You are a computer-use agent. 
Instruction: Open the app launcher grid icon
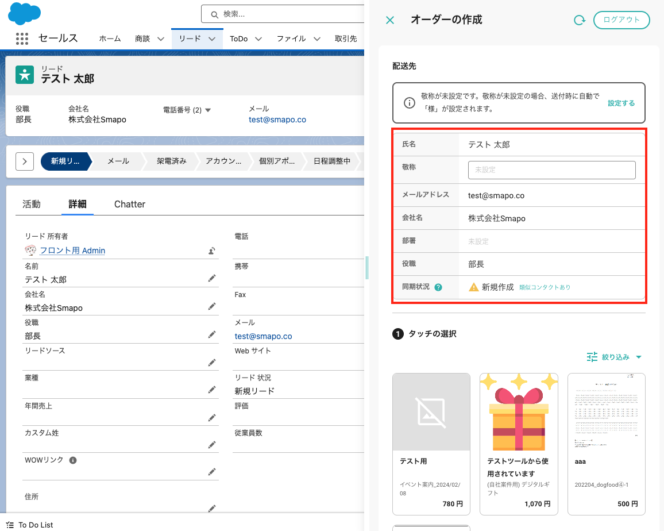click(x=22, y=39)
